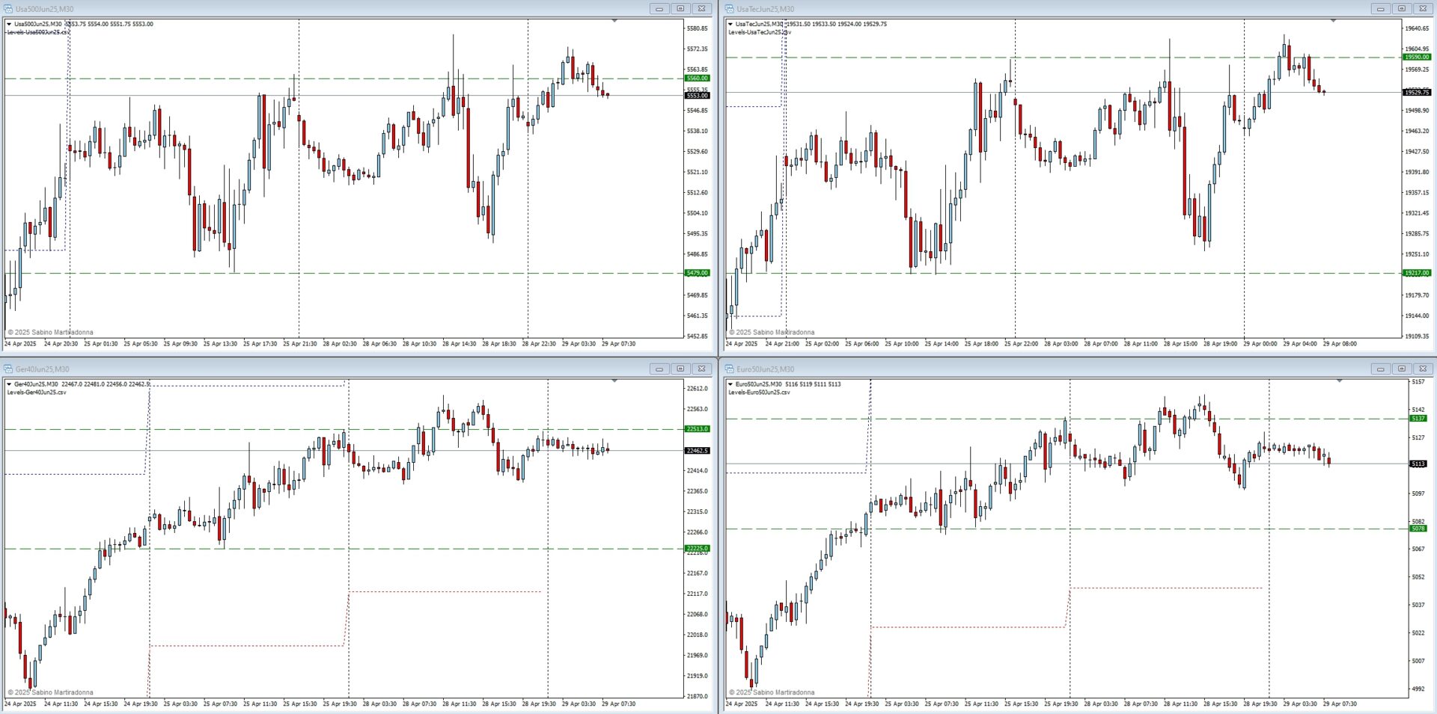Grab the chart shift triangle on Euro50Jun25 chart
1437x714 pixels.
(x=1340, y=381)
